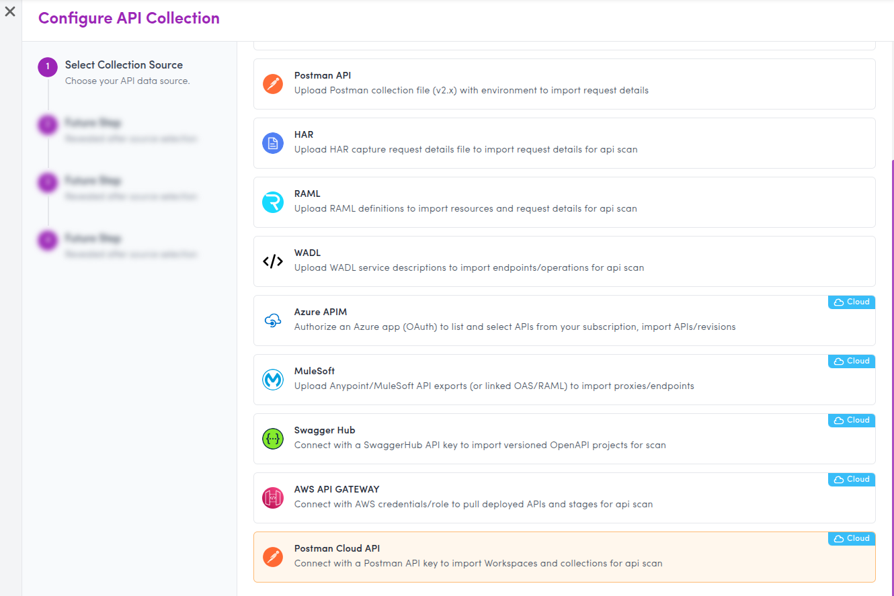Image resolution: width=894 pixels, height=596 pixels.
Task: Click the Cloud badge on AWS API Gateway
Action: (x=852, y=480)
